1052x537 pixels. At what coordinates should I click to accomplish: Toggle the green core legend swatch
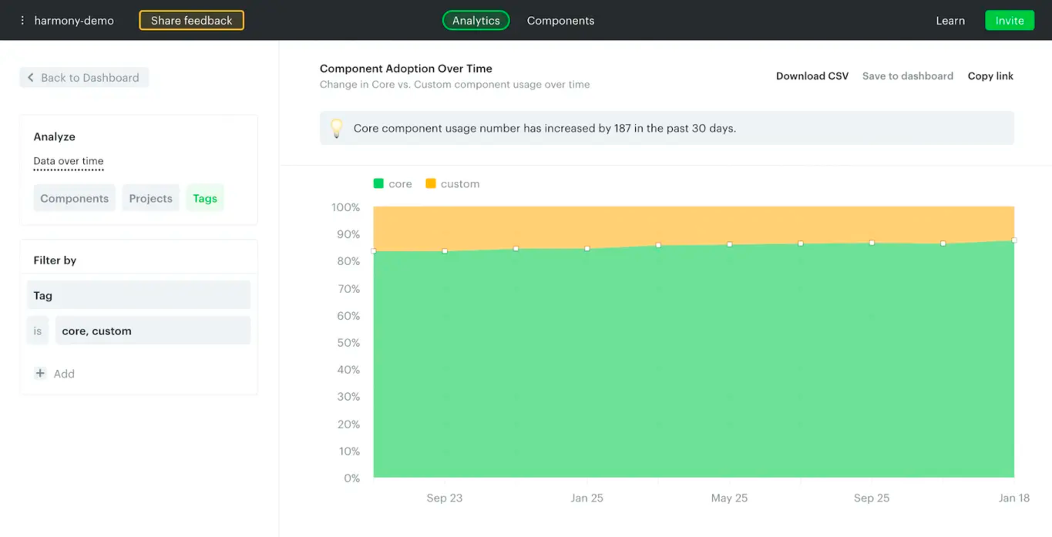click(378, 184)
